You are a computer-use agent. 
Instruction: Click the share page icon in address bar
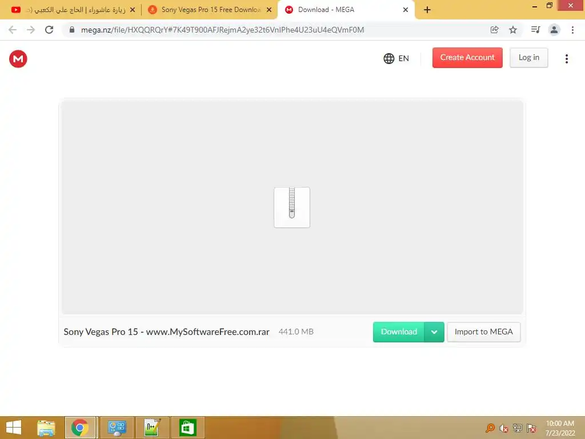coord(494,30)
